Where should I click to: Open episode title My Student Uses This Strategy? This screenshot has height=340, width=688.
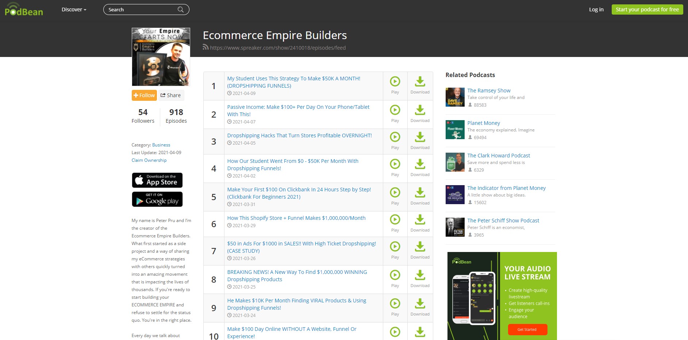(293, 82)
